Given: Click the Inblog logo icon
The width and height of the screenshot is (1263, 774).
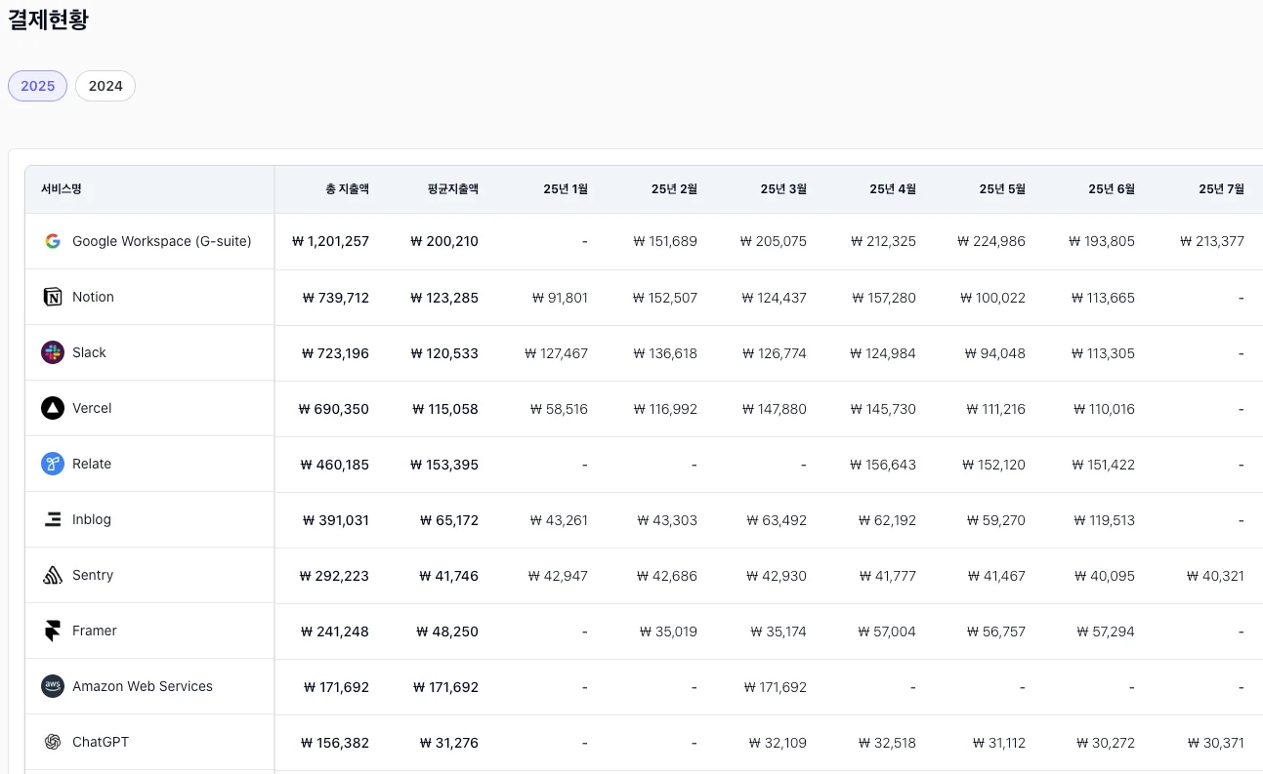Looking at the screenshot, I should [53, 519].
